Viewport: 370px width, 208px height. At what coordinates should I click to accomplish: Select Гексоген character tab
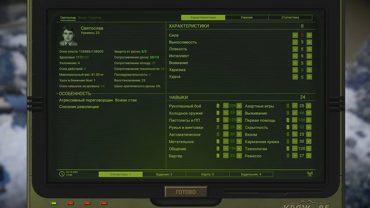pyautogui.click(x=95, y=18)
